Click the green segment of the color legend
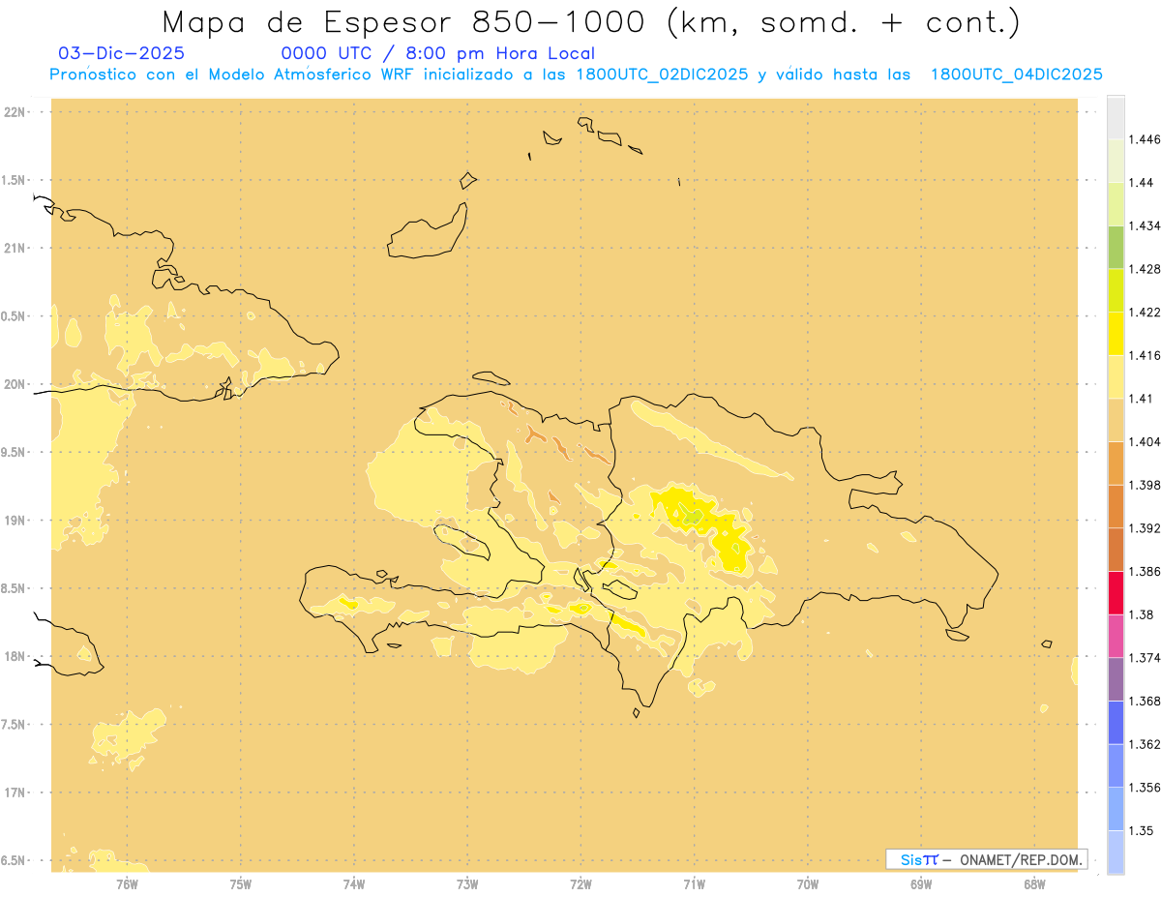 click(1116, 247)
